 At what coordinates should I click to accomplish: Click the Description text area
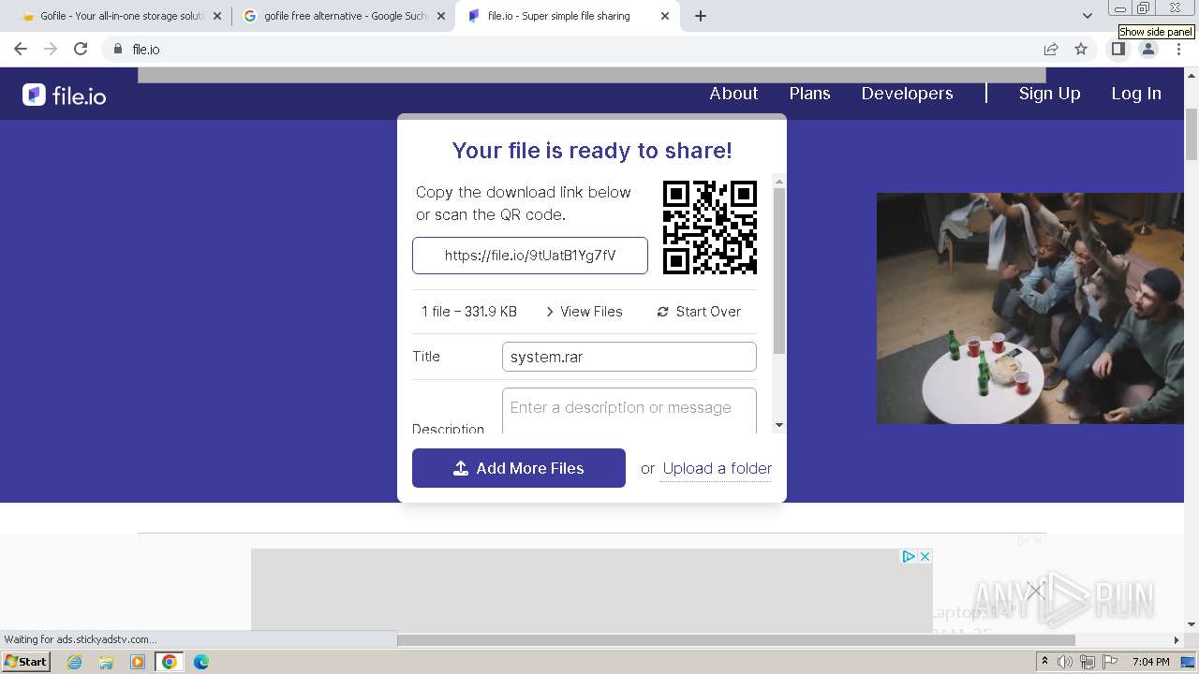629,411
